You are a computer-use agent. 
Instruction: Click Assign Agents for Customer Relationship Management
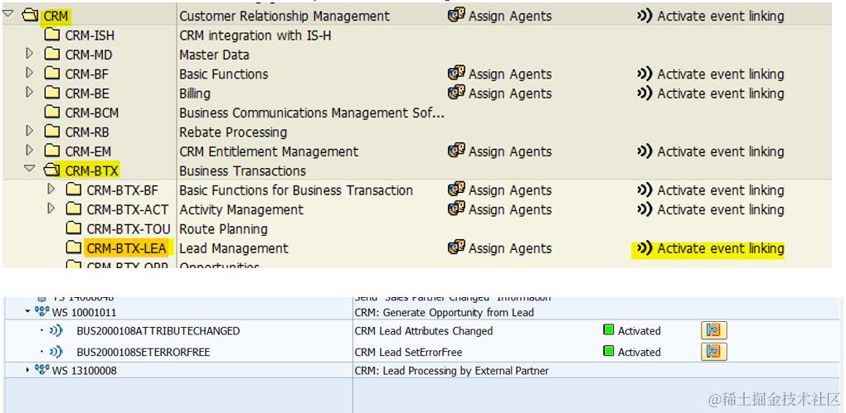point(509,16)
